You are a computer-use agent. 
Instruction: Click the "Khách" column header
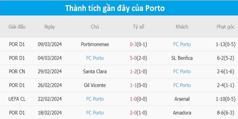click(182, 27)
